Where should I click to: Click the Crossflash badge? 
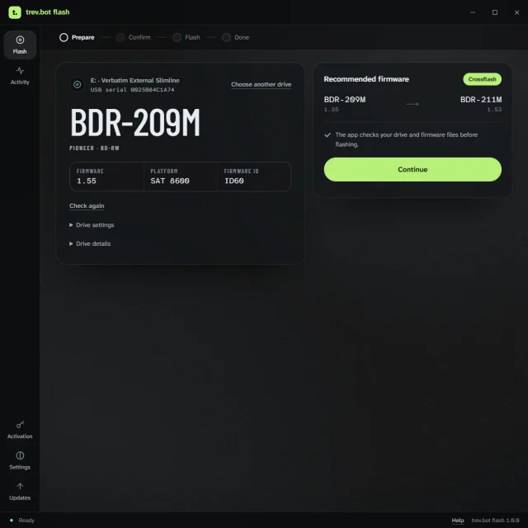tap(482, 79)
